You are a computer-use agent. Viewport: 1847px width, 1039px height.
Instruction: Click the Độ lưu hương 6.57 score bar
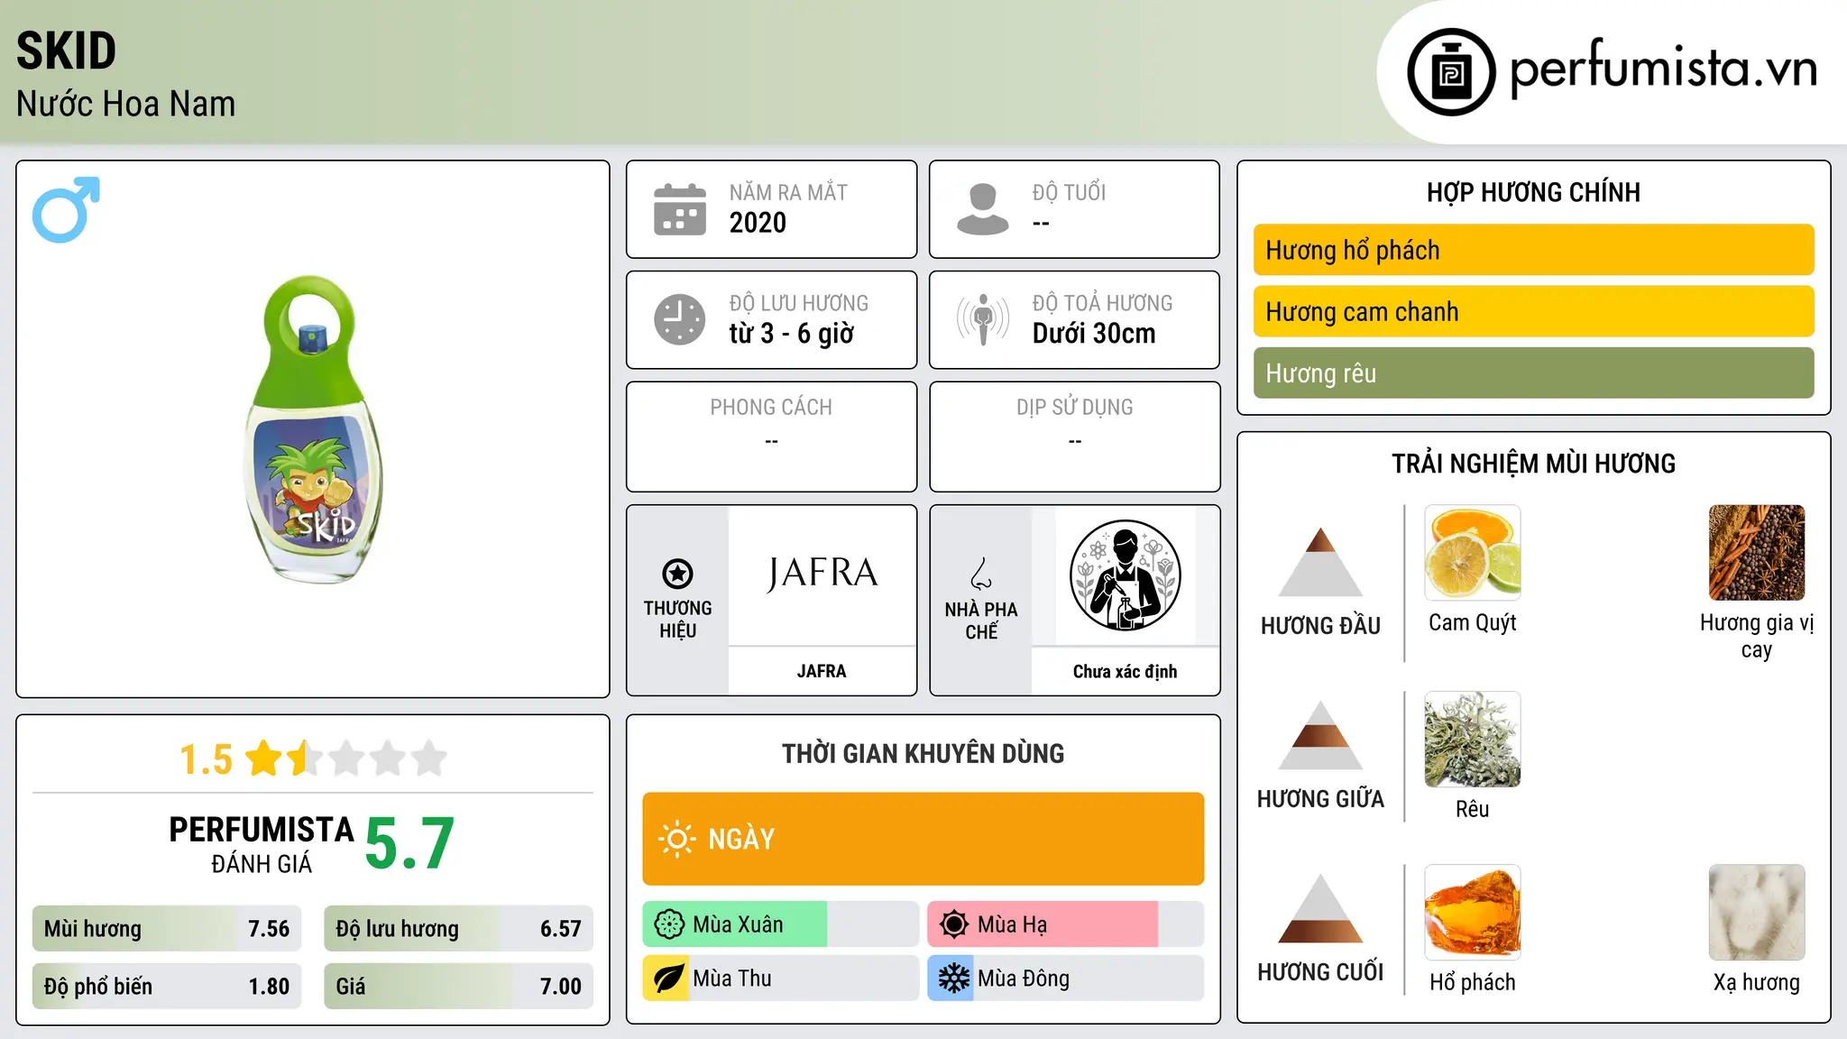458,928
